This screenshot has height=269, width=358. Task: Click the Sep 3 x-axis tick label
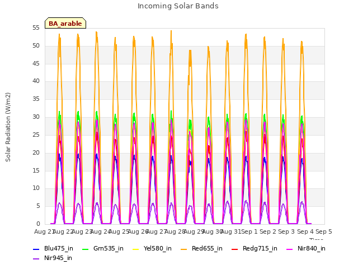pos(286,231)
